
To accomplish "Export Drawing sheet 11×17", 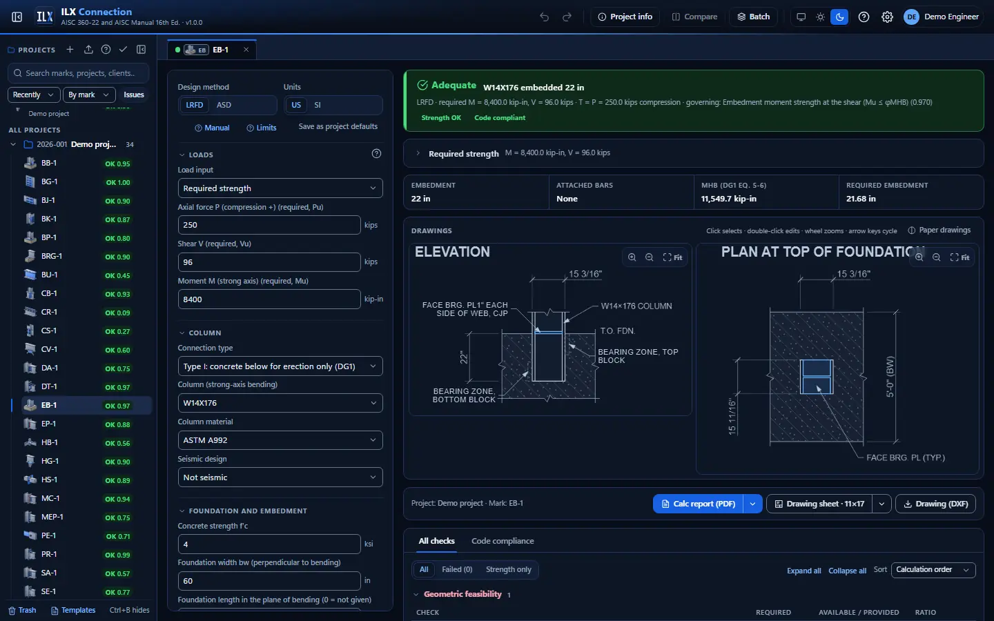I will [x=819, y=504].
